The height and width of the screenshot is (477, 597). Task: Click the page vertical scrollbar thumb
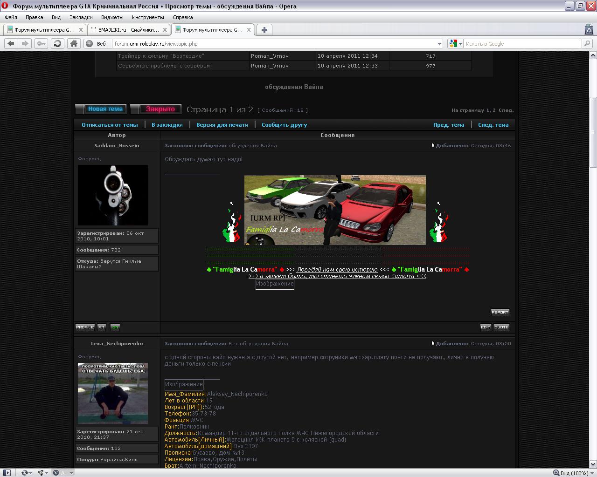click(593, 132)
